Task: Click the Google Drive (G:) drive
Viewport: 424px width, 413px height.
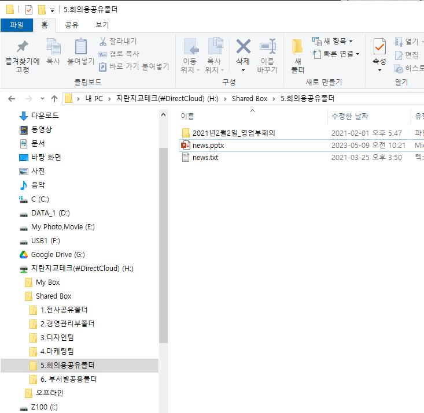Action: click(x=58, y=255)
